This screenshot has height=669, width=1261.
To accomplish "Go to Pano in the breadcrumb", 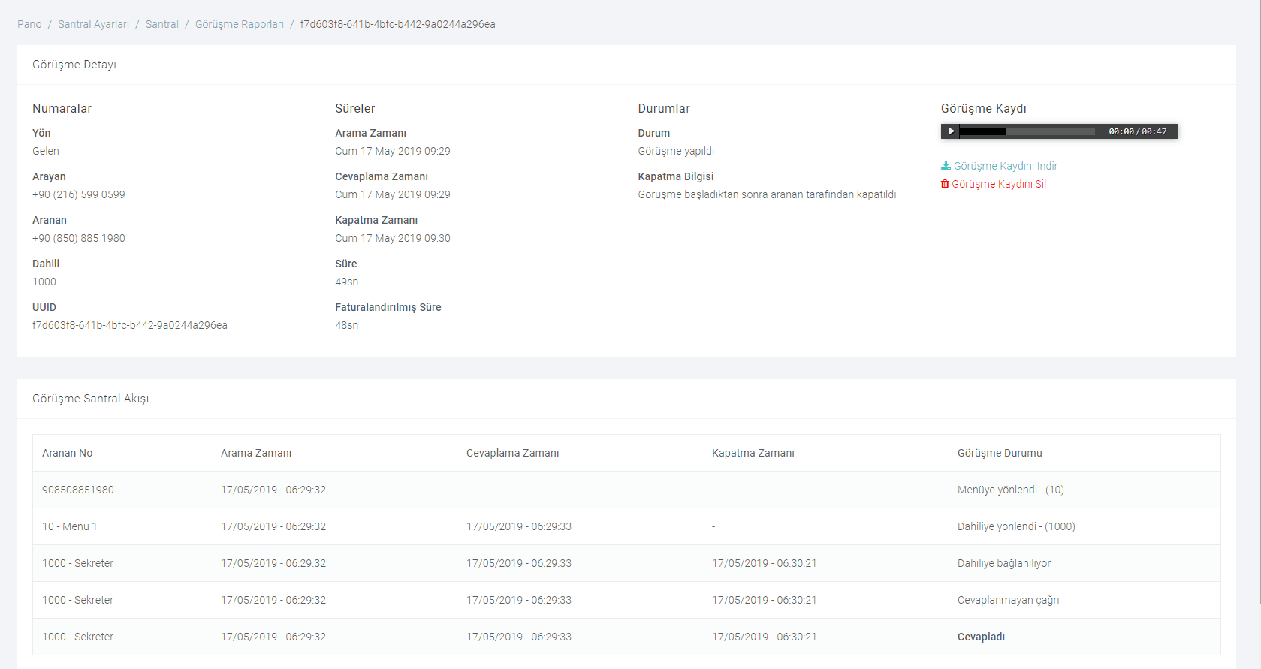I will [x=29, y=24].
